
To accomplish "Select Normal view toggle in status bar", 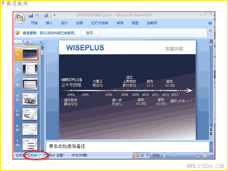I will [137, 155].
